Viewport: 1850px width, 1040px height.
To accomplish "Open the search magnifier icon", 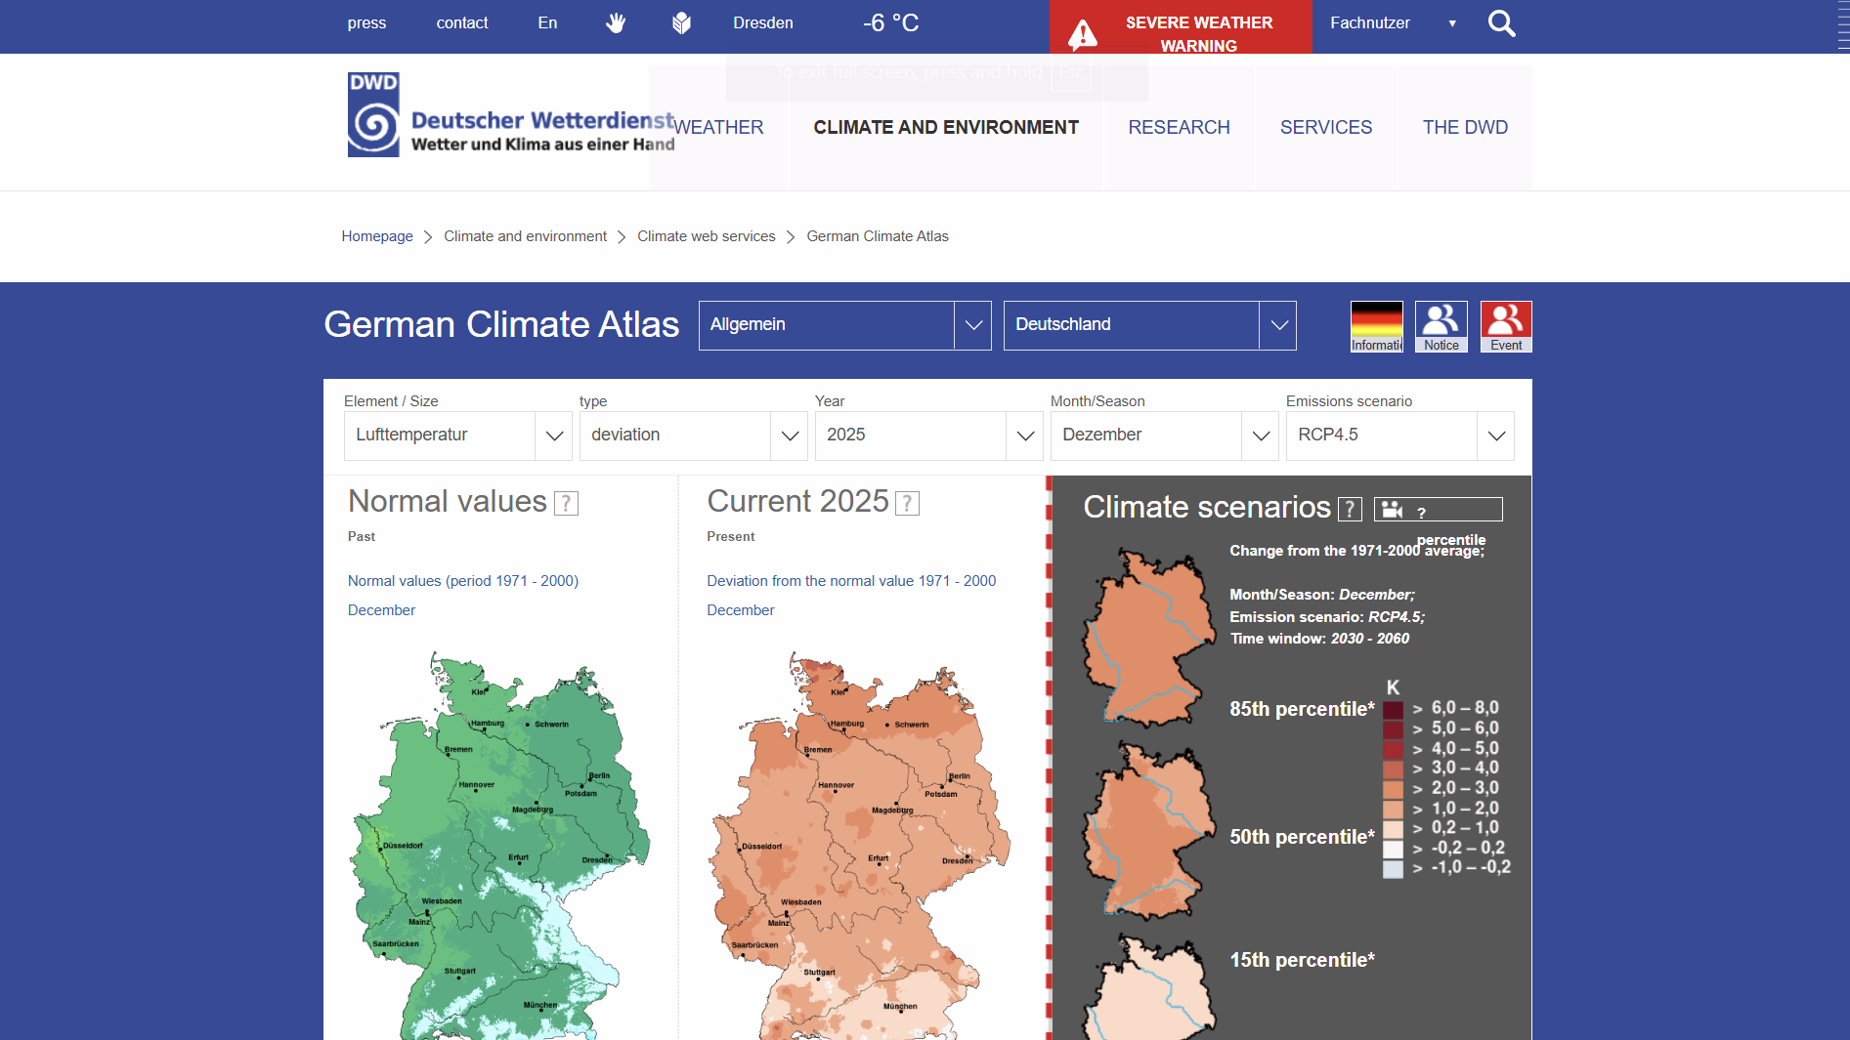I will pos(1501,23).
